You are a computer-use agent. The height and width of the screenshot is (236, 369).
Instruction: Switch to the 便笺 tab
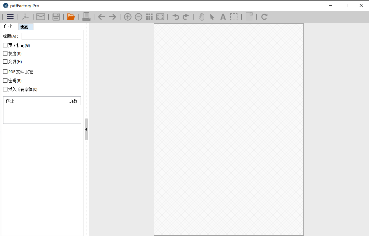[24, 27]
